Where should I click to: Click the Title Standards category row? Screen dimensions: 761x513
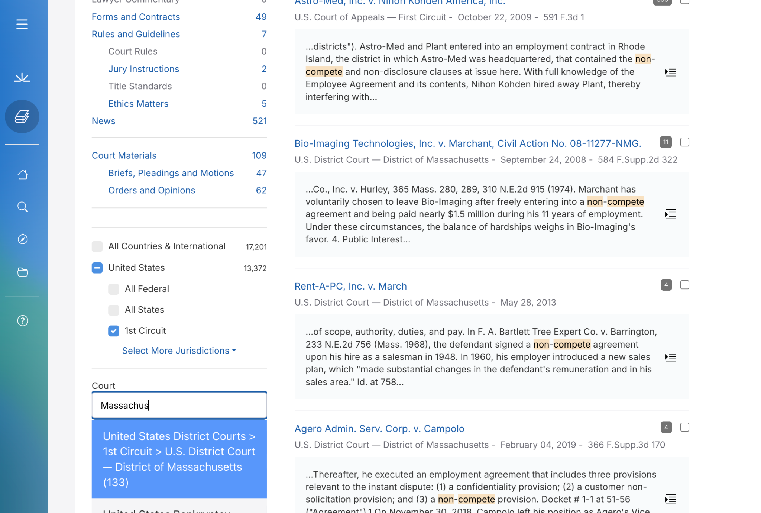tap(187, 86)
